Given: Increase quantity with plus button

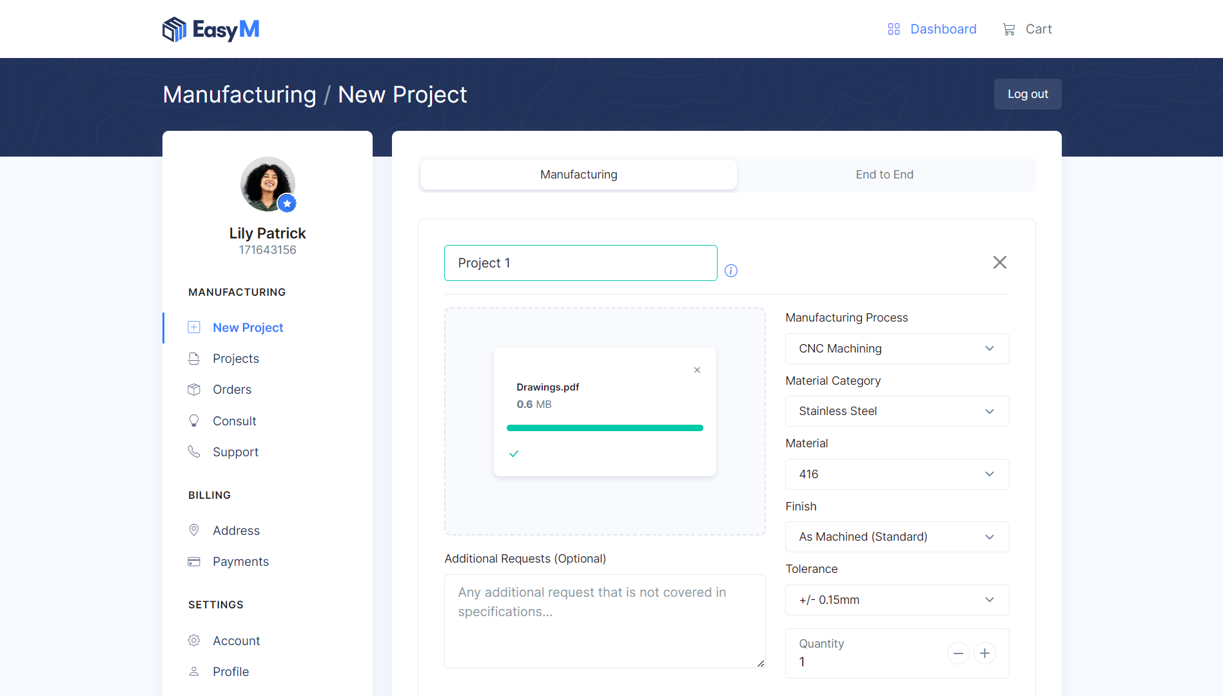Looking at the screenshot, I should coord(984,653).
